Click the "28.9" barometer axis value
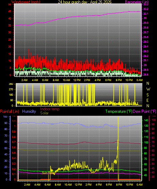 [146, 70]
